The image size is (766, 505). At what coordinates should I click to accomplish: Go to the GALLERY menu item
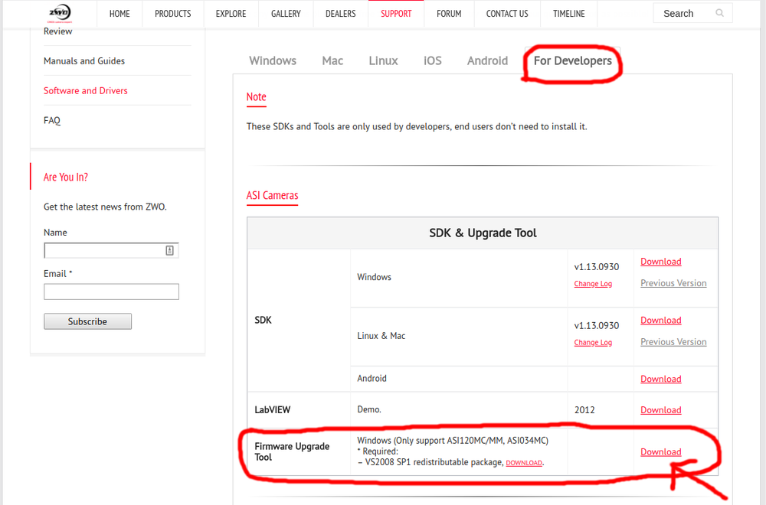tap(286, 14)
